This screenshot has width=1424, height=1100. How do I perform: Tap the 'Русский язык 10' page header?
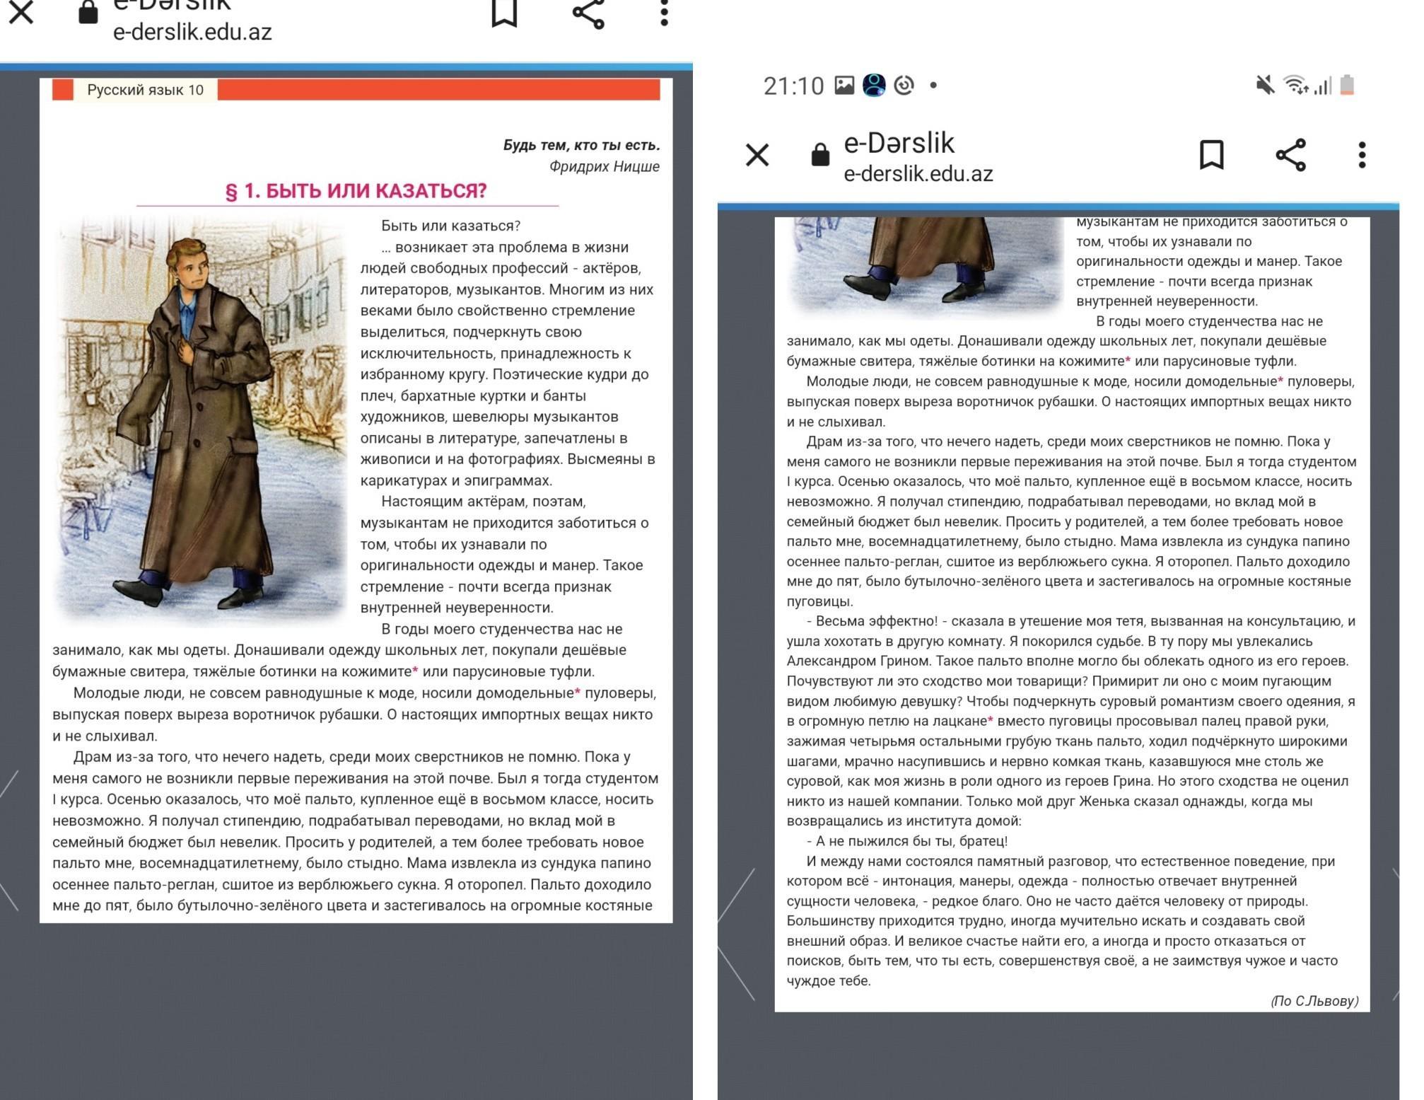(145, 90)
